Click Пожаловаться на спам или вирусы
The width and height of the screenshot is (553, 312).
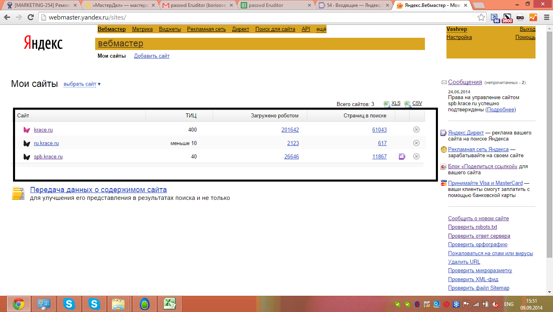pyautogui.click(x=490, y=253)
